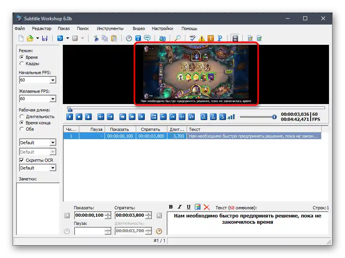Select the Длительность radio button
Viewport: 345px width, 258px height.
(x=22, y=117)
